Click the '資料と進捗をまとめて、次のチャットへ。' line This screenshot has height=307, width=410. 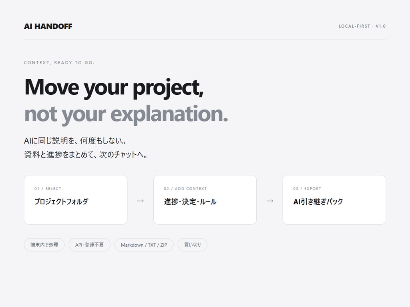tap(86, 155)
